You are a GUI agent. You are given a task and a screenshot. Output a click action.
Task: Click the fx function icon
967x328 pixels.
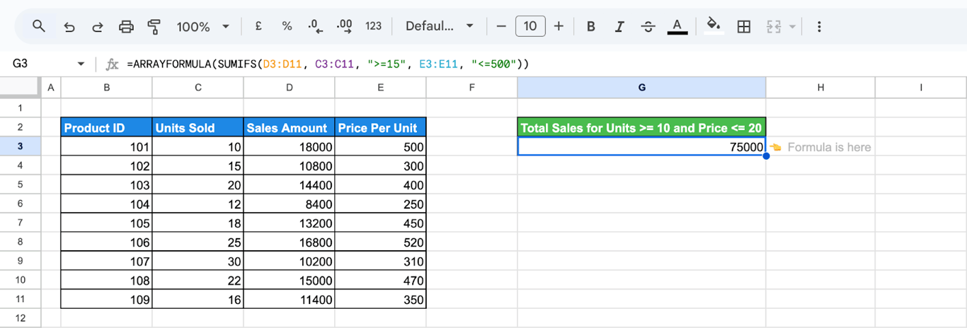click(112, 64)
